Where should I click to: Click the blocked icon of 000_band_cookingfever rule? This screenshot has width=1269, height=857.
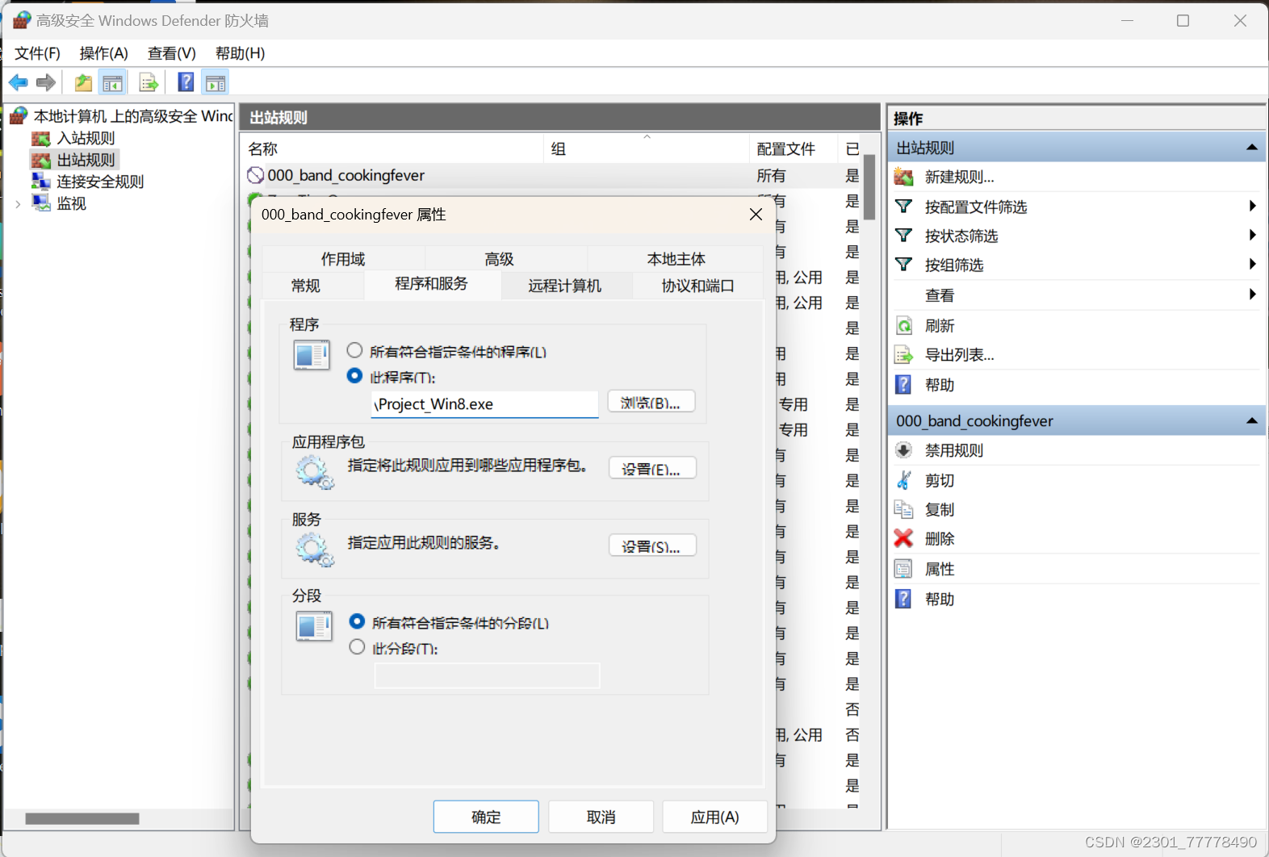click(256, 175)
